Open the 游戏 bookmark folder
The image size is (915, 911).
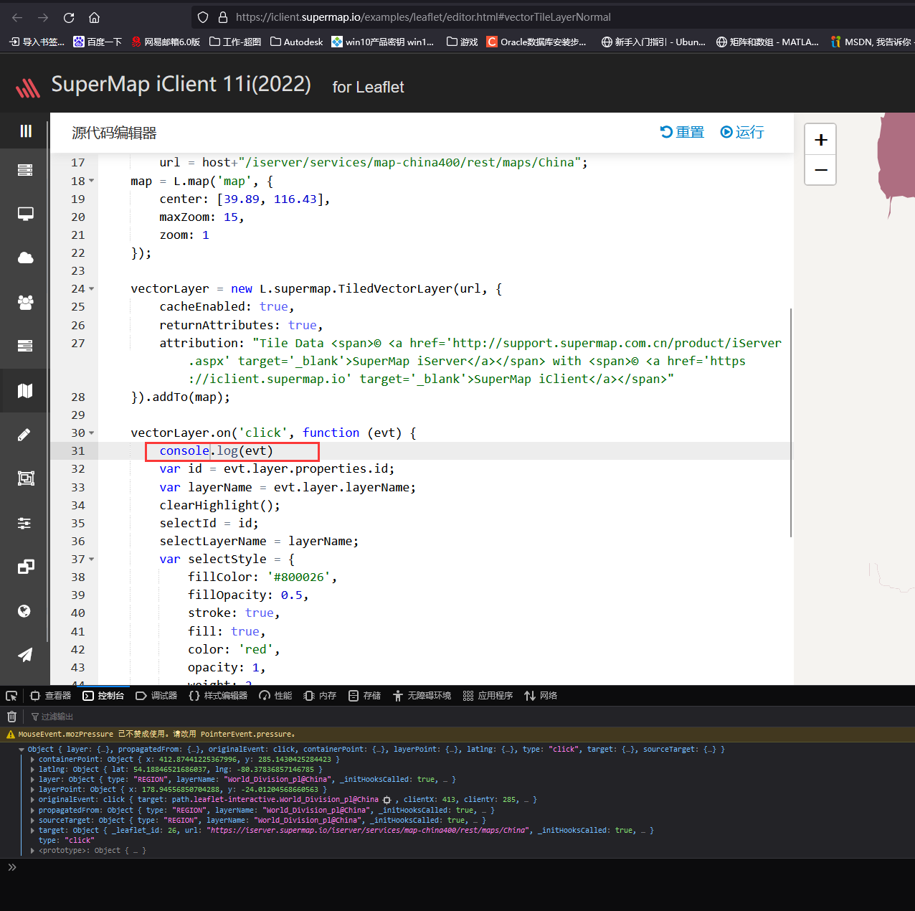pos(462,42)
